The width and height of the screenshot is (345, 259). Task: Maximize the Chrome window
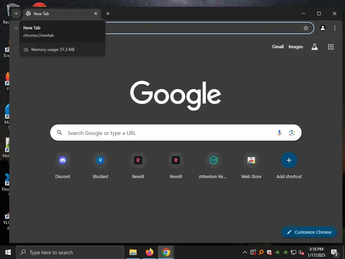pyautogui.click(x=319, y=13)
